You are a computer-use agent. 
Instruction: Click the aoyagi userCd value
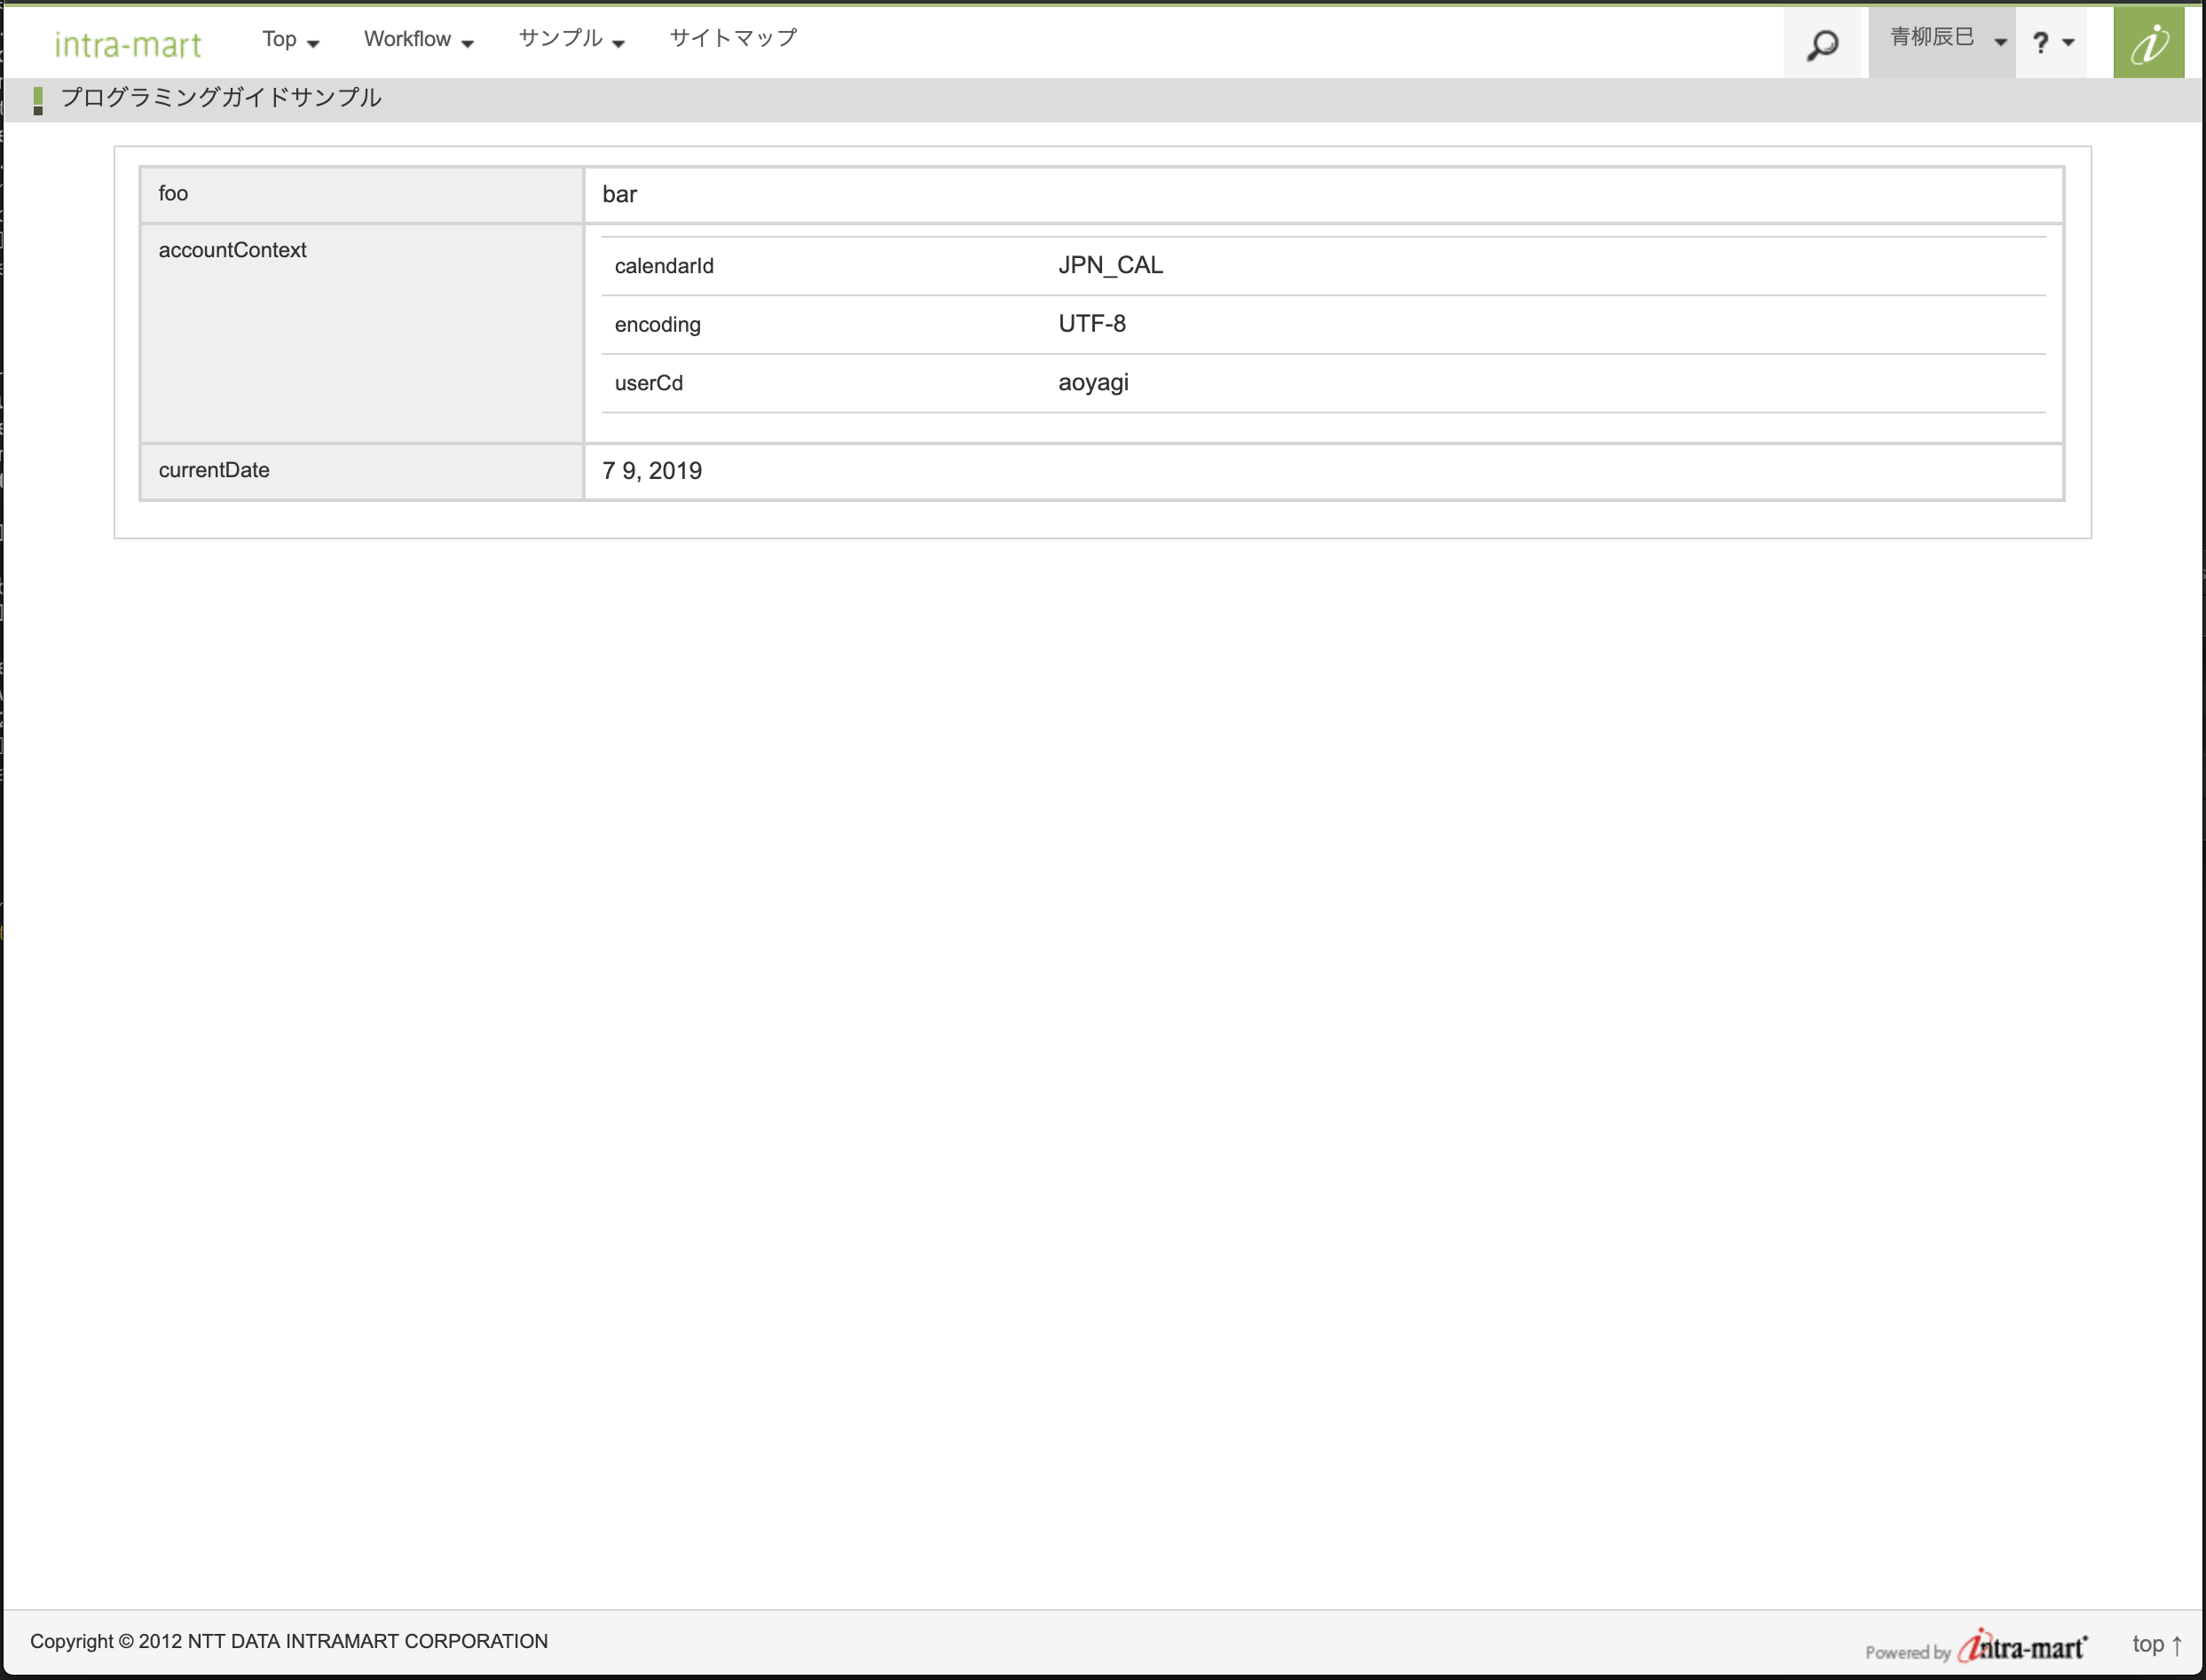1092,382
